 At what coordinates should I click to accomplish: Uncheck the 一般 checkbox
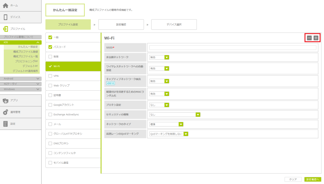[50, 37]
